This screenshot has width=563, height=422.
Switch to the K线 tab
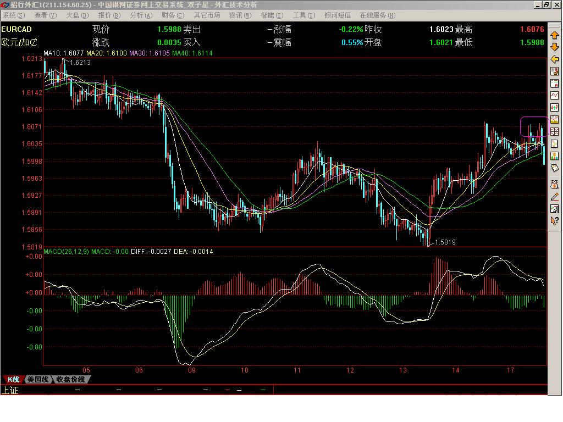point(13,379)
